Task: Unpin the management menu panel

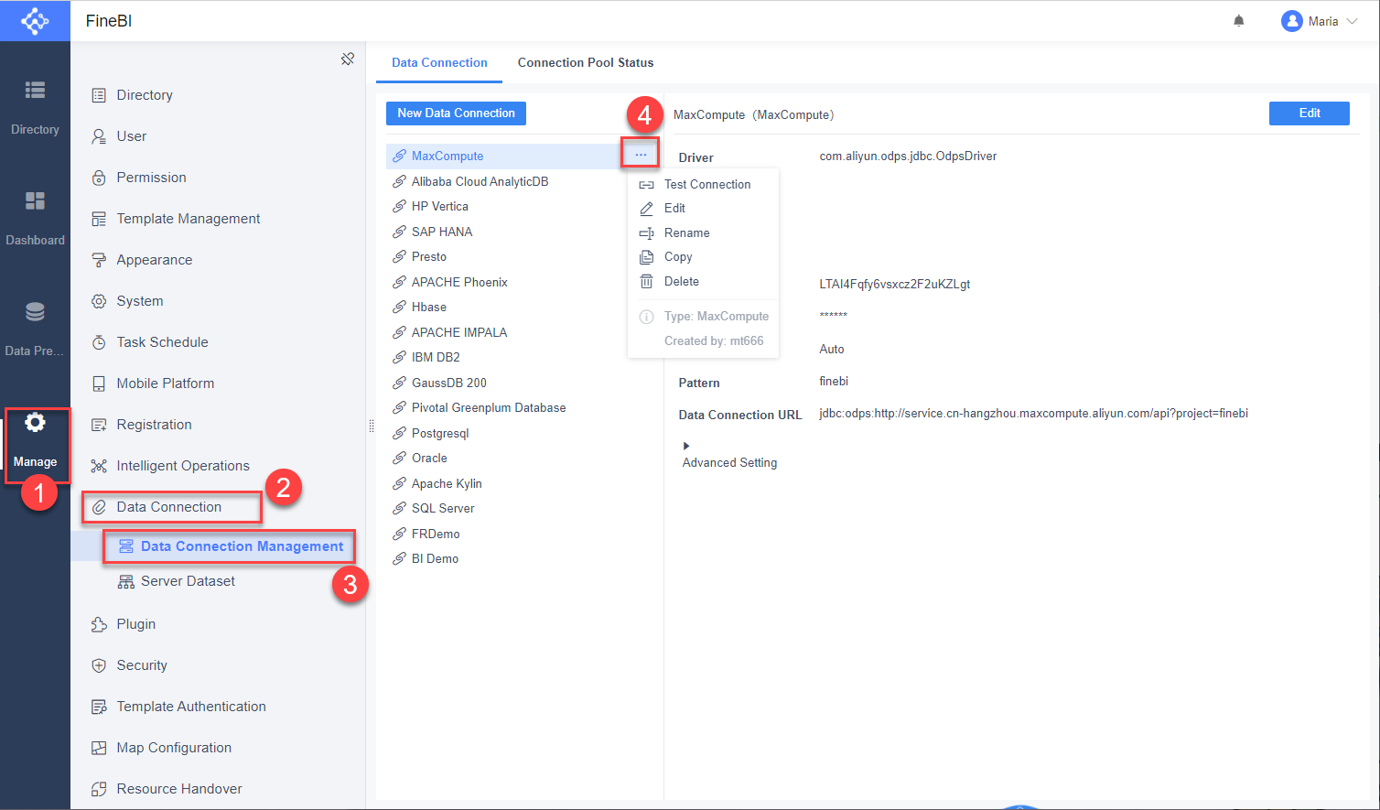Action: pos(348,59)
